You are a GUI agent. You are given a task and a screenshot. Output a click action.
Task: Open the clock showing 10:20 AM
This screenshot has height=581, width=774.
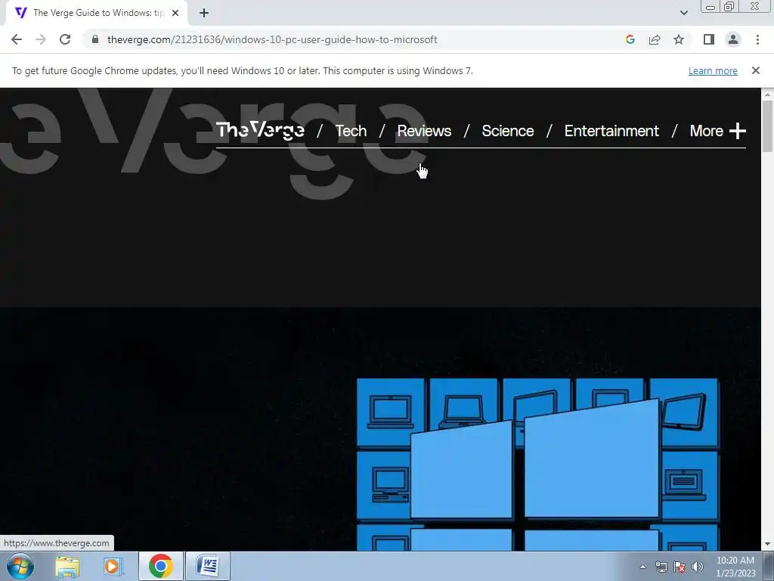(735, 566)
